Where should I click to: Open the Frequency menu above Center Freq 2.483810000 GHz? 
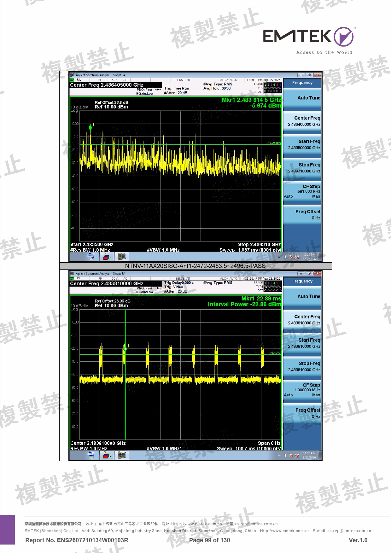coord(302,281)
